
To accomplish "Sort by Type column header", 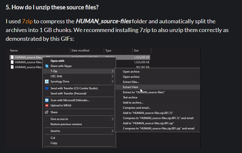I will click(108, 50).
